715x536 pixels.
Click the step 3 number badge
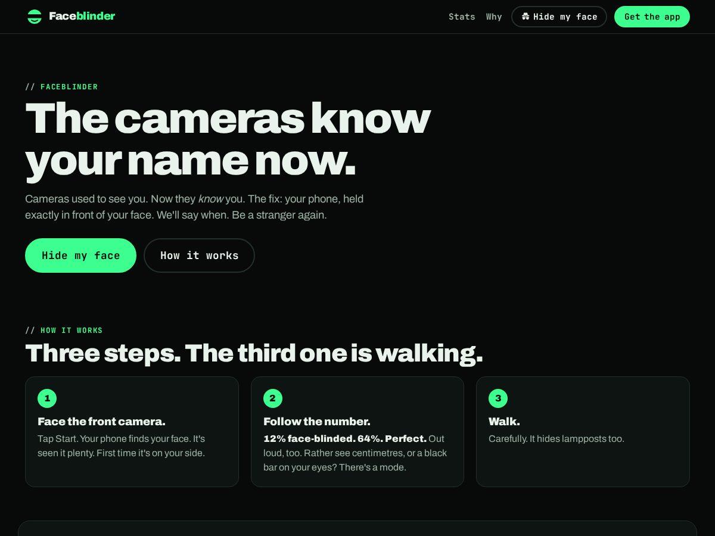(498, 398)
